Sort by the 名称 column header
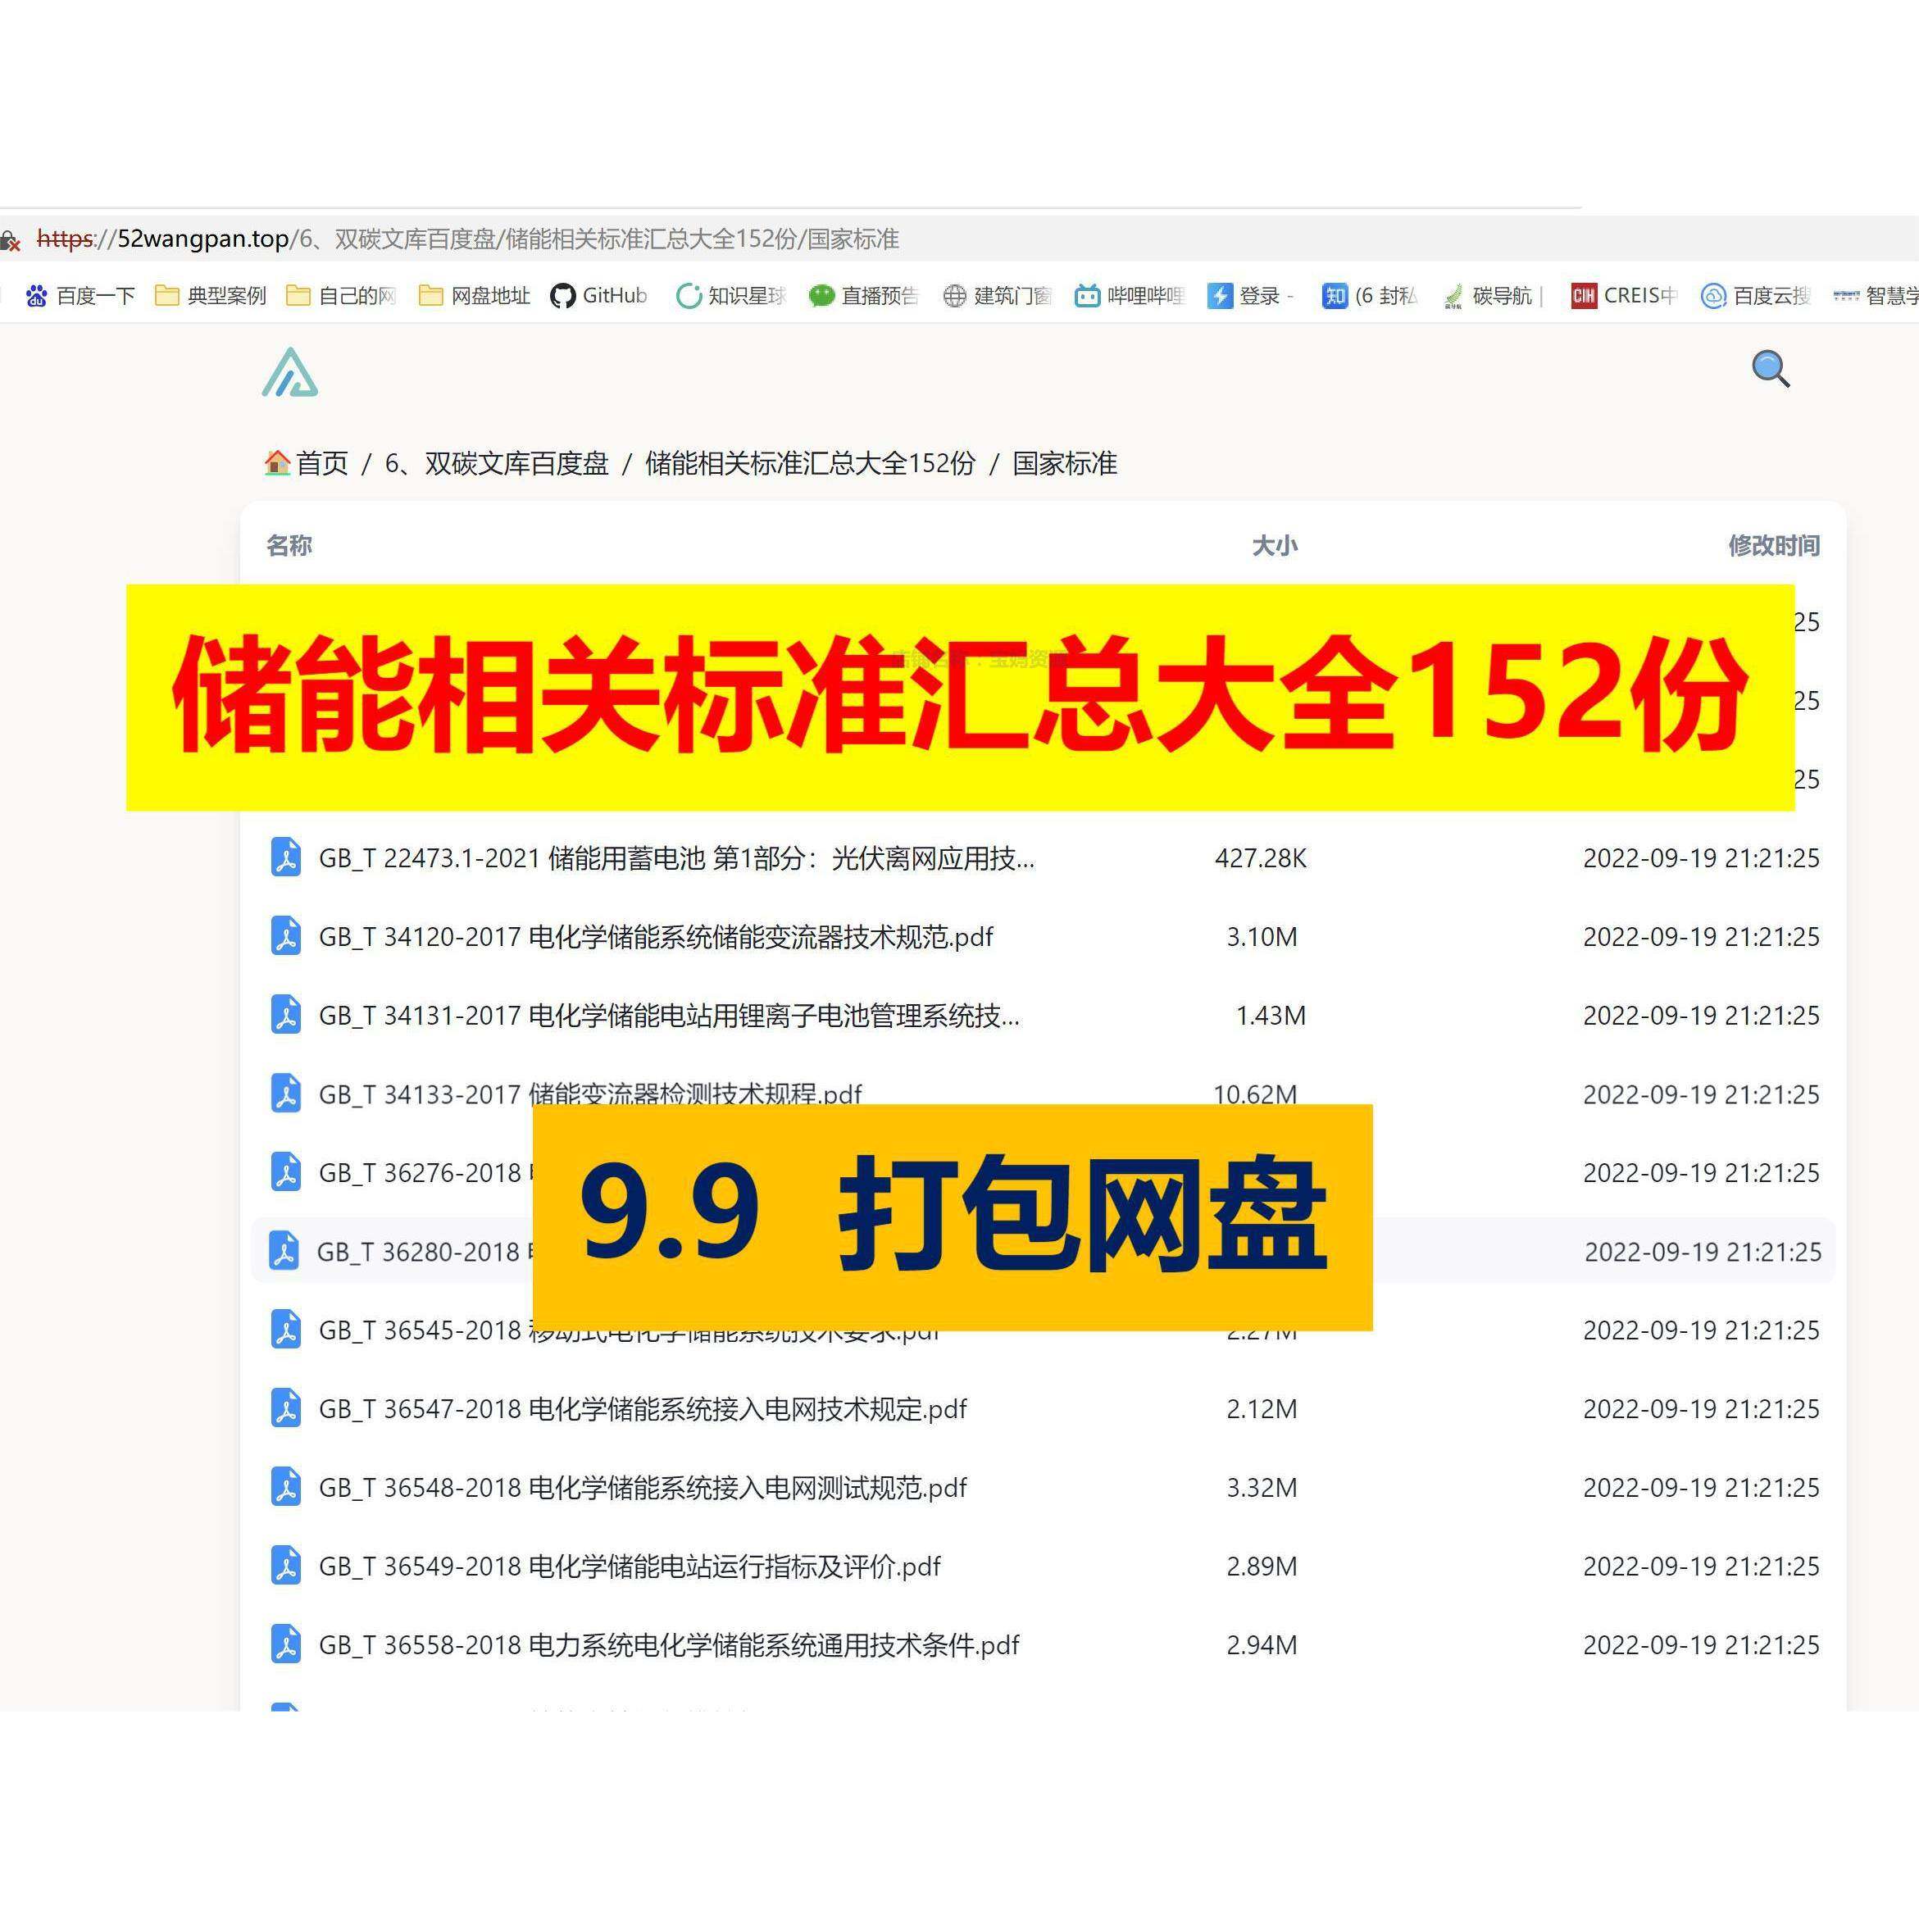The height and width of the screenshot is (1919, 1919). [x=289, y=545]
